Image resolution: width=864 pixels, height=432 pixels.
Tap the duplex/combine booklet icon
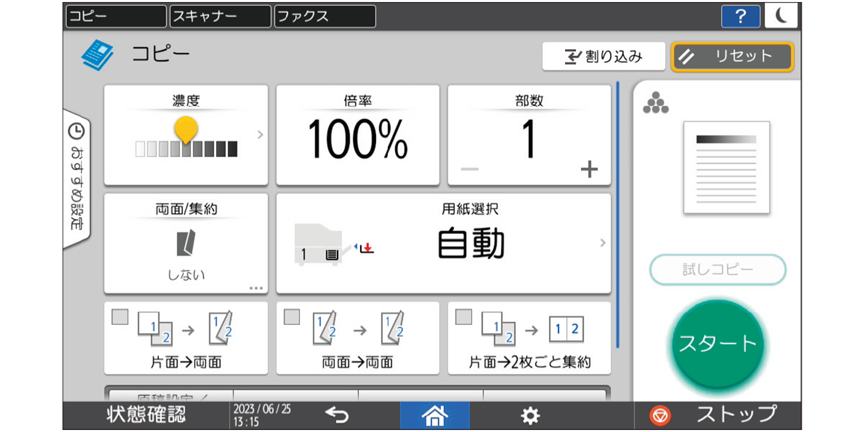(186, 243)
